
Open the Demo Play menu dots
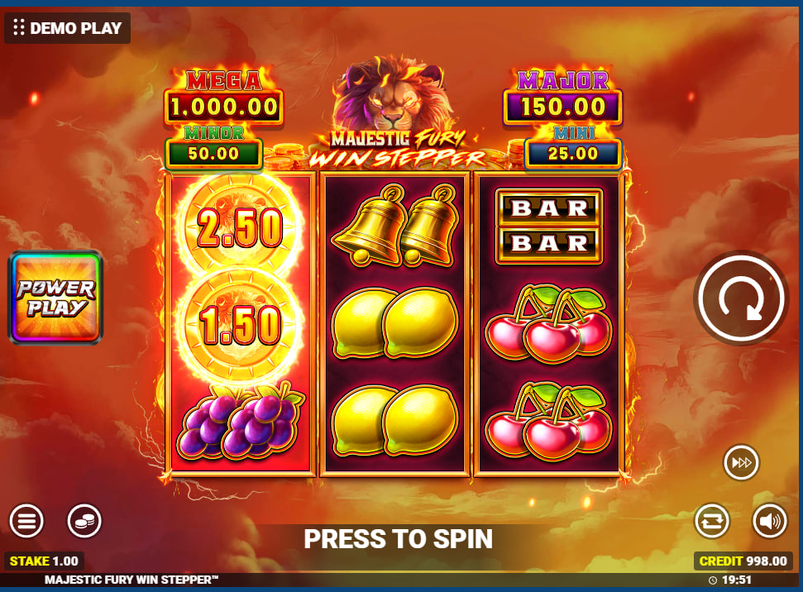click(x=19, y=27)
